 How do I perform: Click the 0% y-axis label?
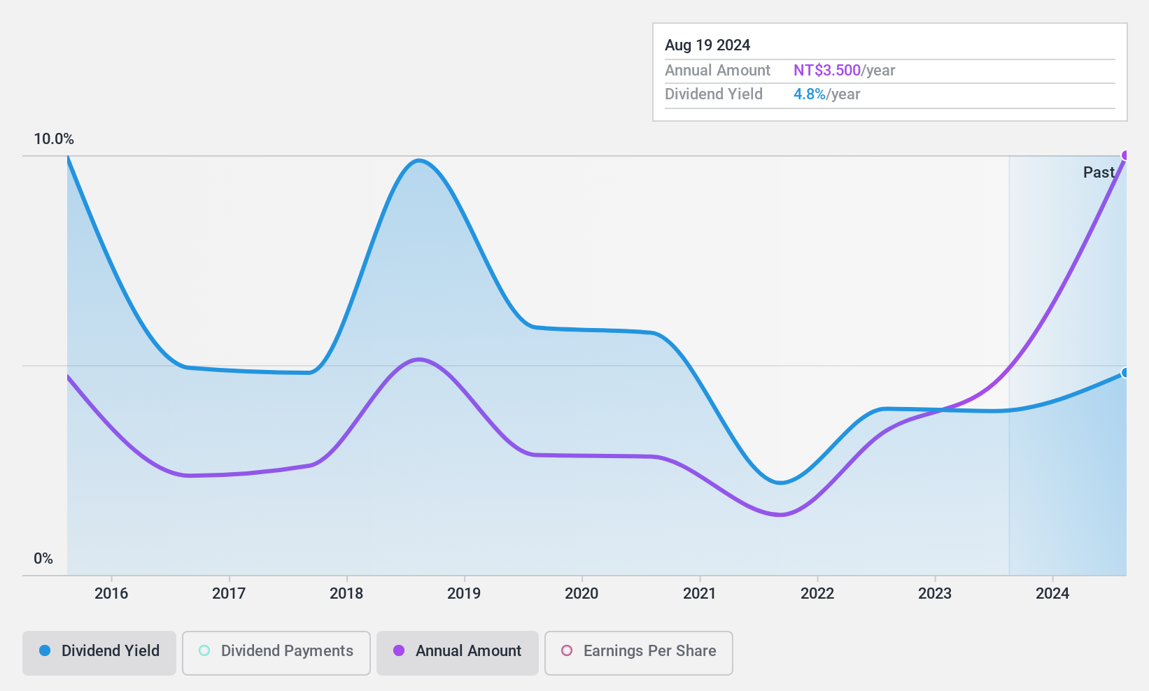tap(43, 559)
